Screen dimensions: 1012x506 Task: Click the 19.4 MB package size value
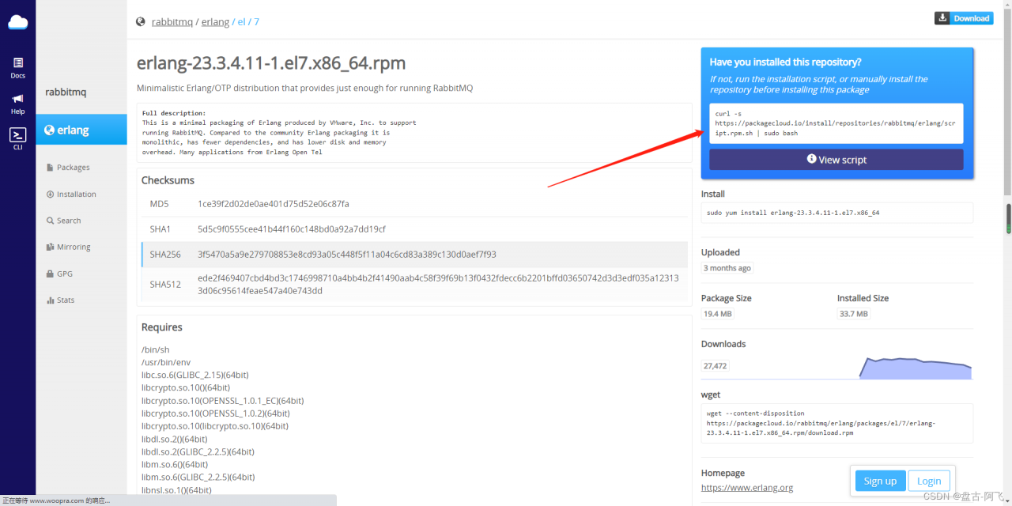(x=717, y=314)
